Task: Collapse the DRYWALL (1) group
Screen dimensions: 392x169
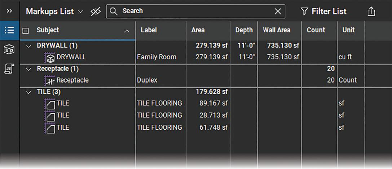Action: (29, 46)
